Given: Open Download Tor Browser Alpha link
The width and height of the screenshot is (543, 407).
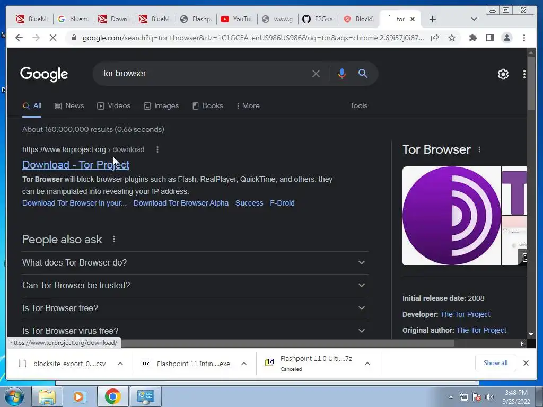Looking at the screenshot, I should (x=181, y=203).
